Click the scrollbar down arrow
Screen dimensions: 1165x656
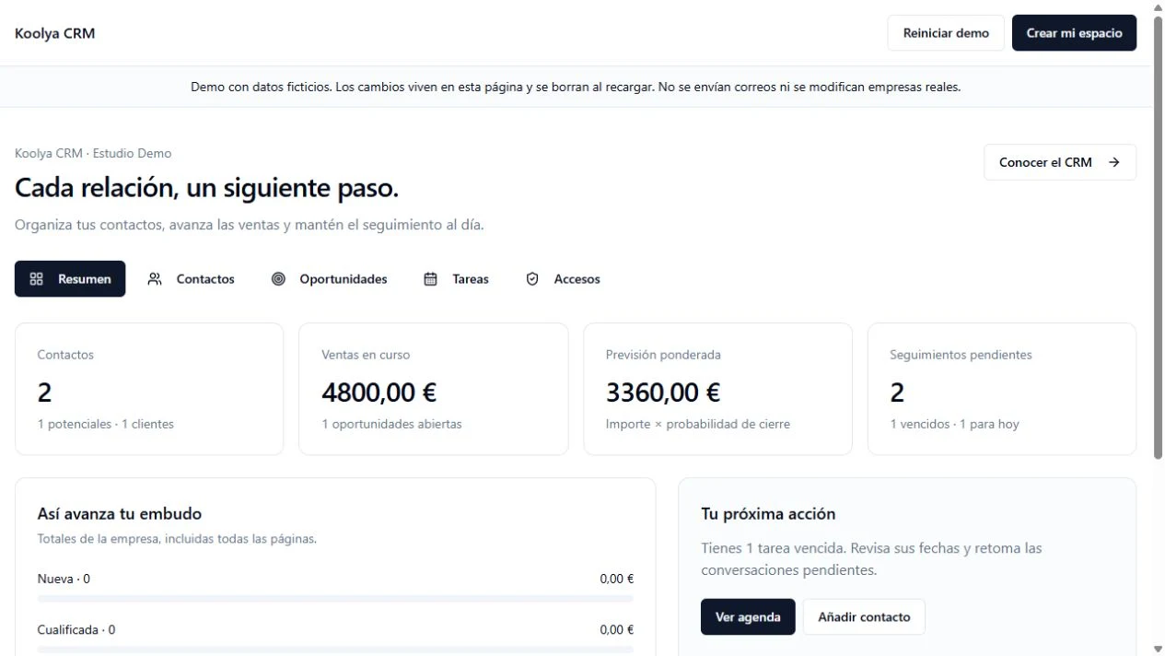point(1159,650)
